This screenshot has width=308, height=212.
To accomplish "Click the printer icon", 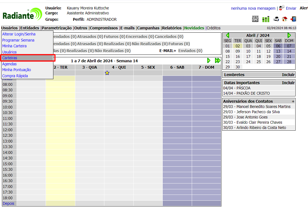I will (276, 19).
